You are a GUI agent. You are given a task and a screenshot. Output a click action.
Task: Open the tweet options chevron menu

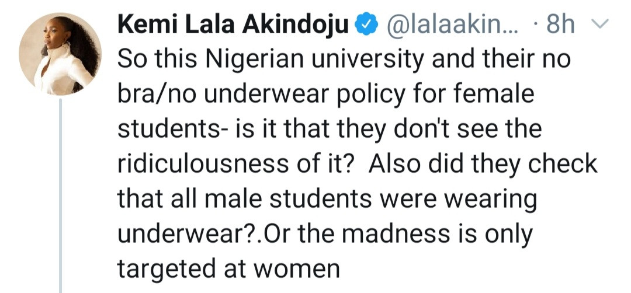point(599,25)
